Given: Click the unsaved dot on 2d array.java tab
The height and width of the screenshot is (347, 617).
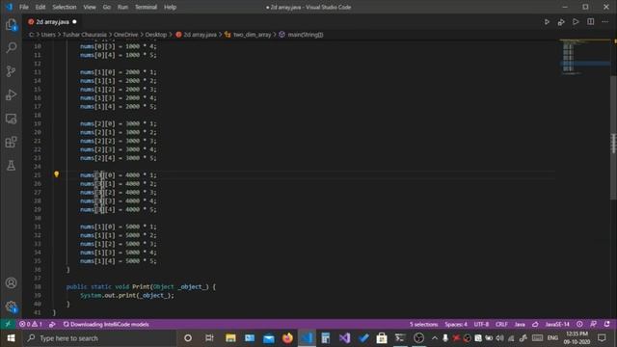Looking at the screenshot, I should coord(74,22).
